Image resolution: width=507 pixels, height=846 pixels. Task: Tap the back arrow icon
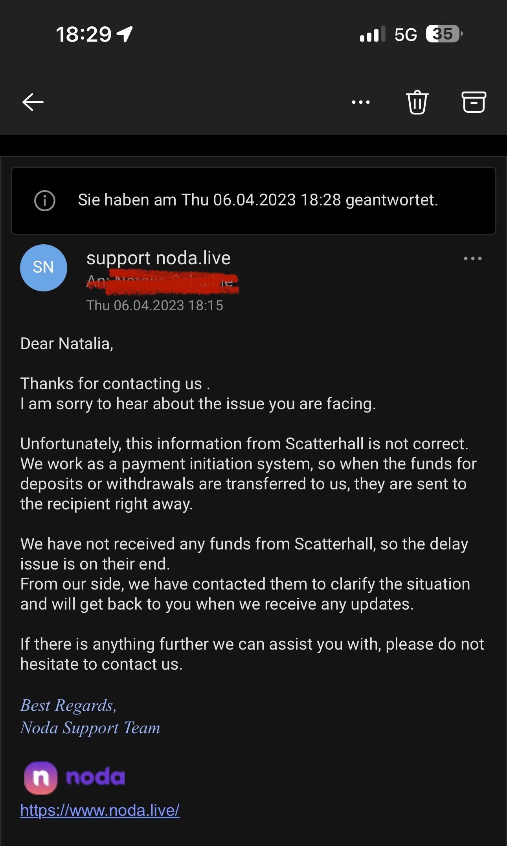[x=33, y=102]
